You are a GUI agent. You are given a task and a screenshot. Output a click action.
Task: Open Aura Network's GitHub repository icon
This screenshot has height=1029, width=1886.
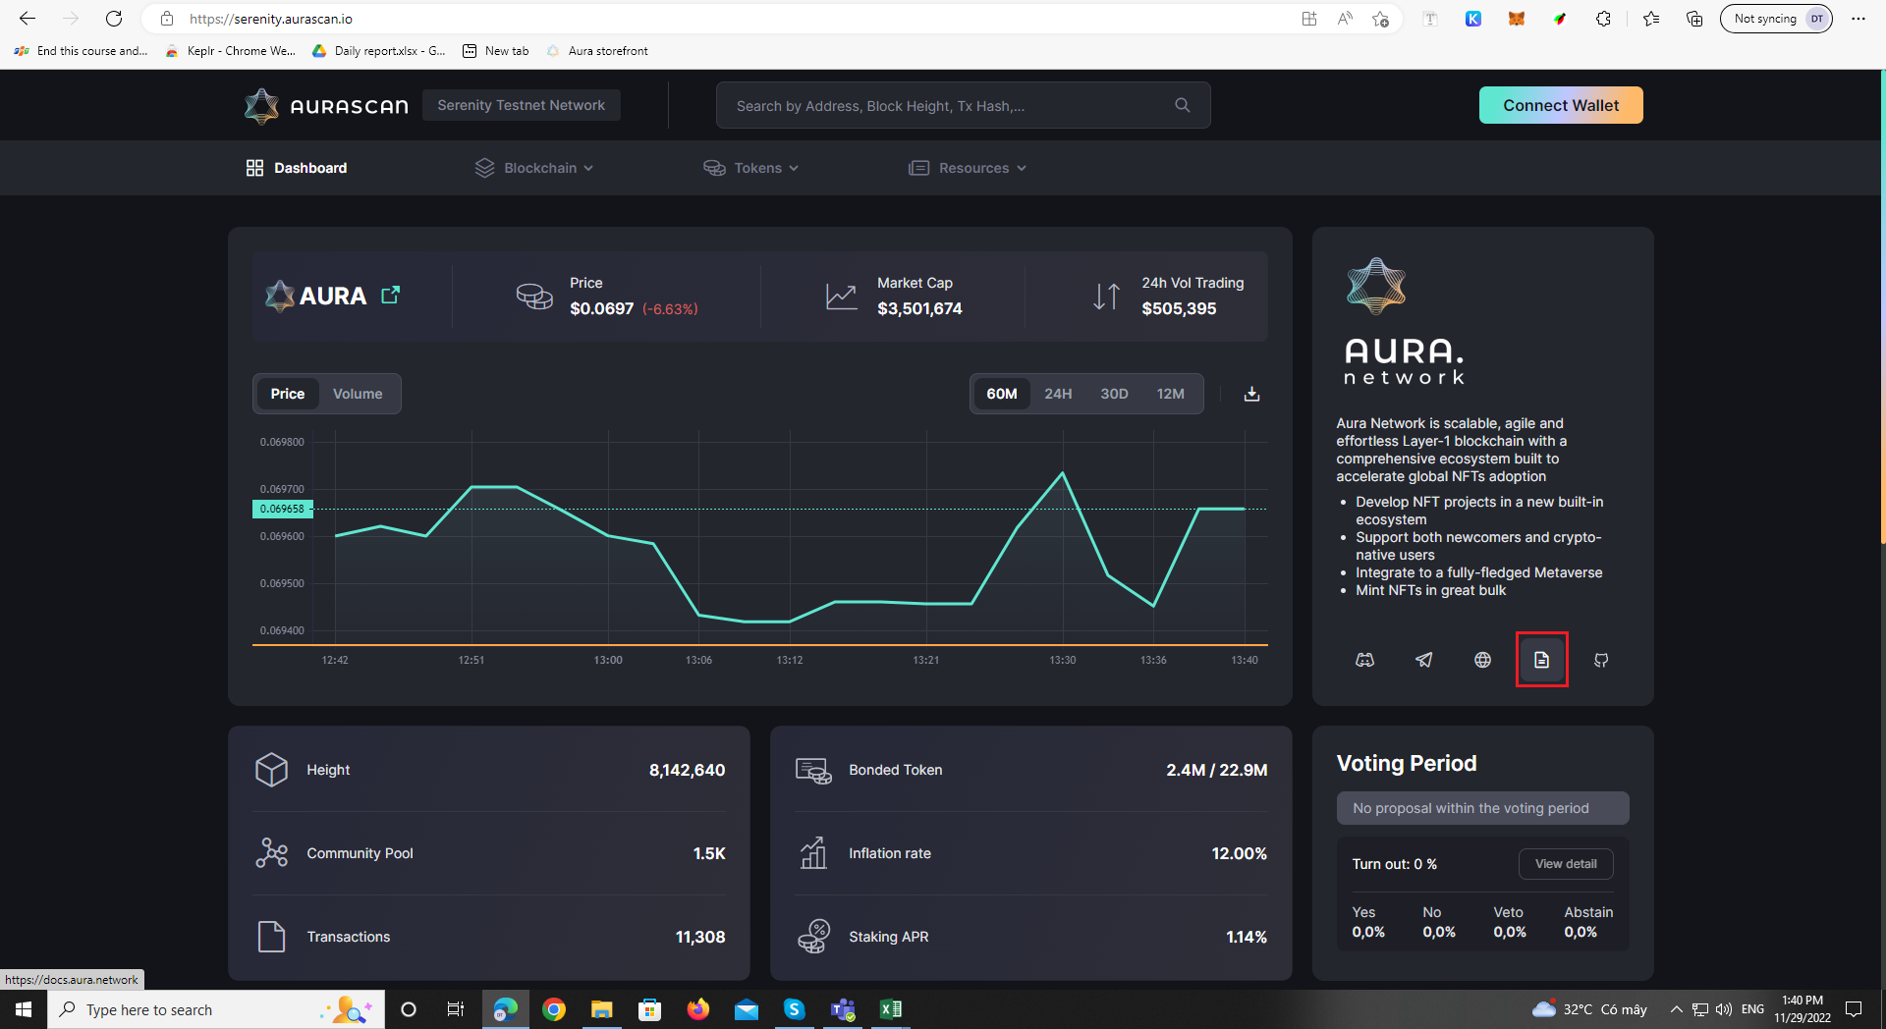(x=1600, y=660)
